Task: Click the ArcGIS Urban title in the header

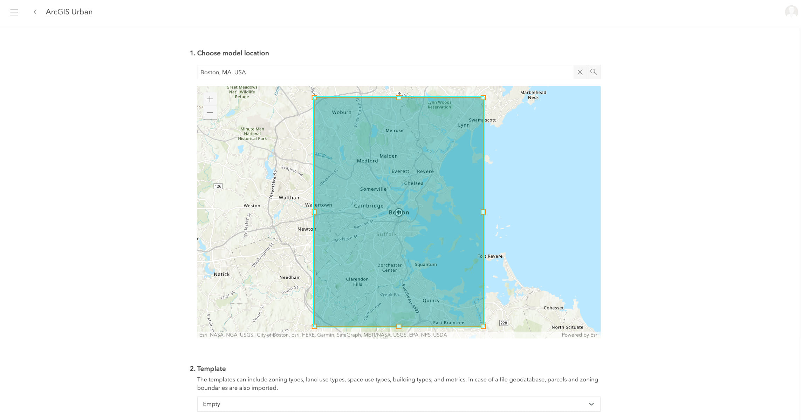Action: (x=69, y=12)
